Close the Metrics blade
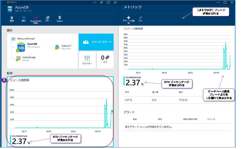The width and height of the screenshot is (251, 149). point(232,3)
